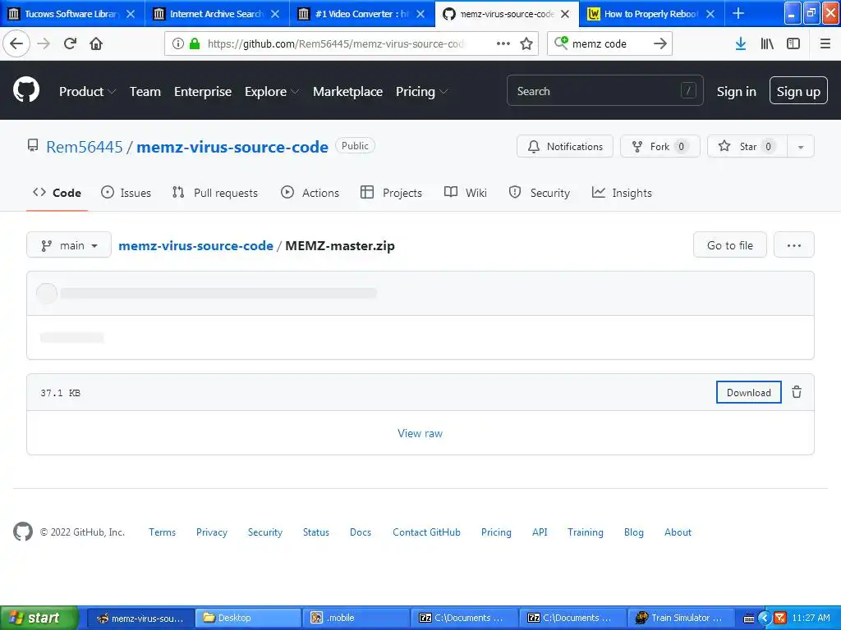Open the Pricing dropdown in header
Viewport: 841px width, 630px height.
(x=421, y=92)
